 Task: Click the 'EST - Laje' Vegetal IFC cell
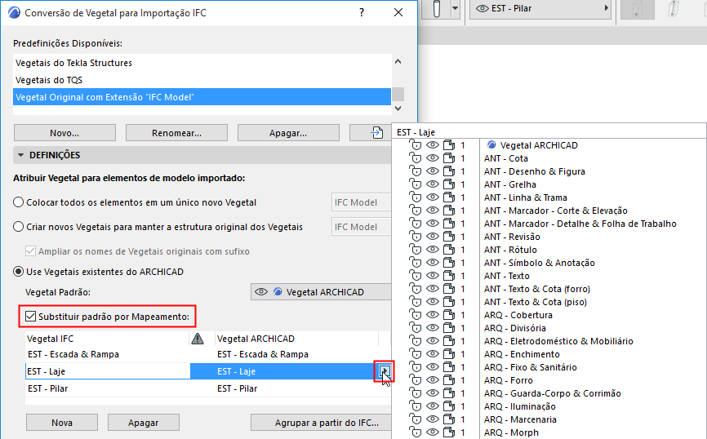(x=108, y=371)
